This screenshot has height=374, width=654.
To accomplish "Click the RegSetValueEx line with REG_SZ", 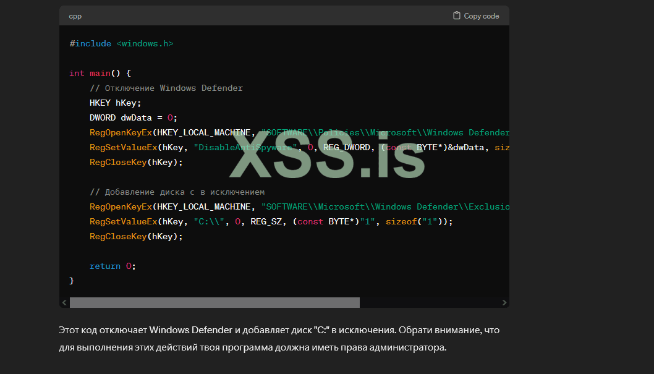I will (x=271, y=221).
